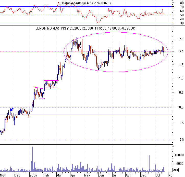
Task: Click the Apr label on time axis
Action: pyautogui.click(x=73, y=175)
